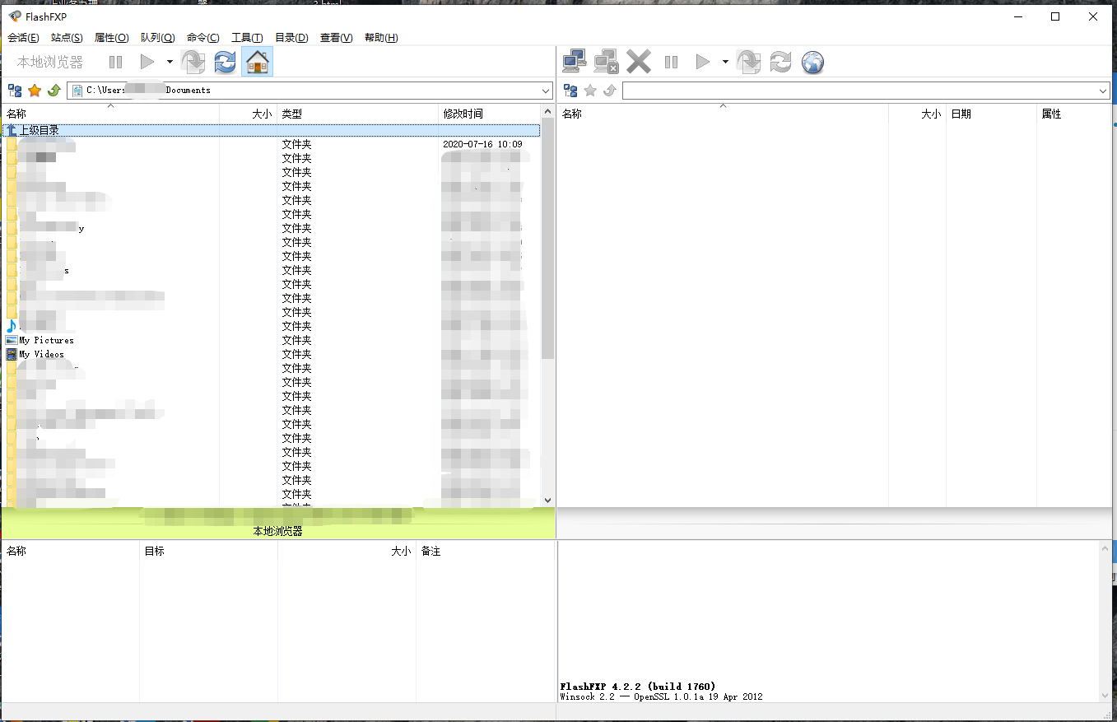The width and height of the screenshot is (1117, 722).
Task: Click the local list scroll up arrow
Action: pos(547,111)
